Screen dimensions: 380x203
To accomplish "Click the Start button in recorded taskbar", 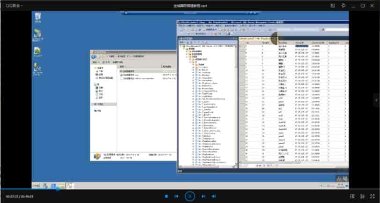I will click(x=36, y=186).
